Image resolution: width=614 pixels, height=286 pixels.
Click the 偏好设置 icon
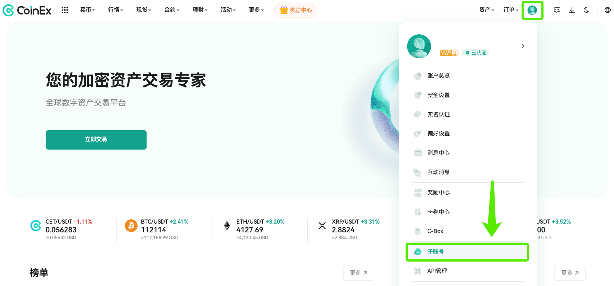click(x=418, y=134)
